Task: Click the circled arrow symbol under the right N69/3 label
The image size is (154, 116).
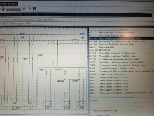Action: point(83,38)
